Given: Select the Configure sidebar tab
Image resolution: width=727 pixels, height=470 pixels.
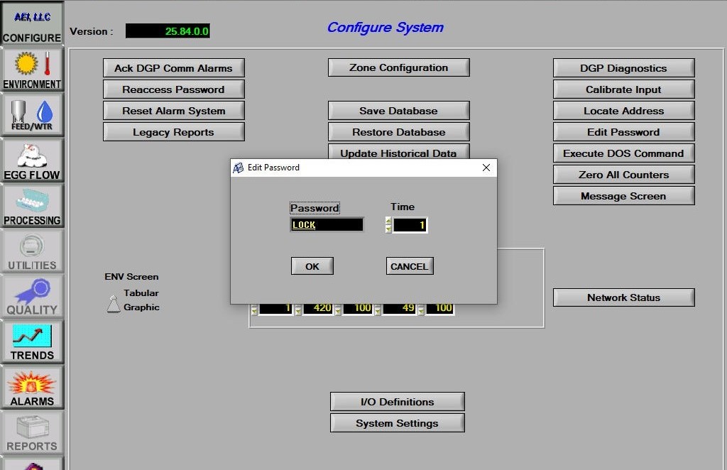Looking at the screenshot, I should (x=31, y=24).
